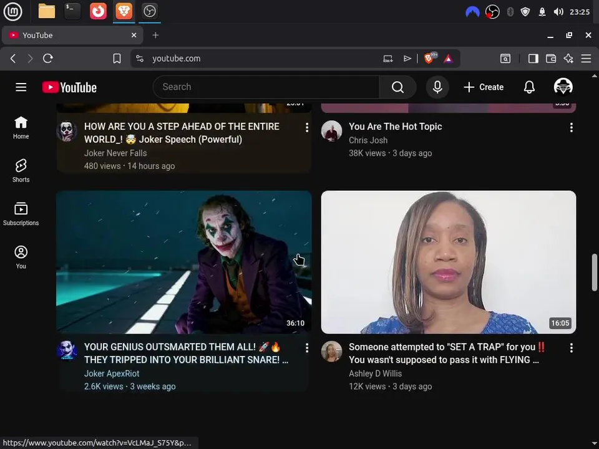
Task: Click the Create button
Action: pyautogui.click(x=483, y=87)
